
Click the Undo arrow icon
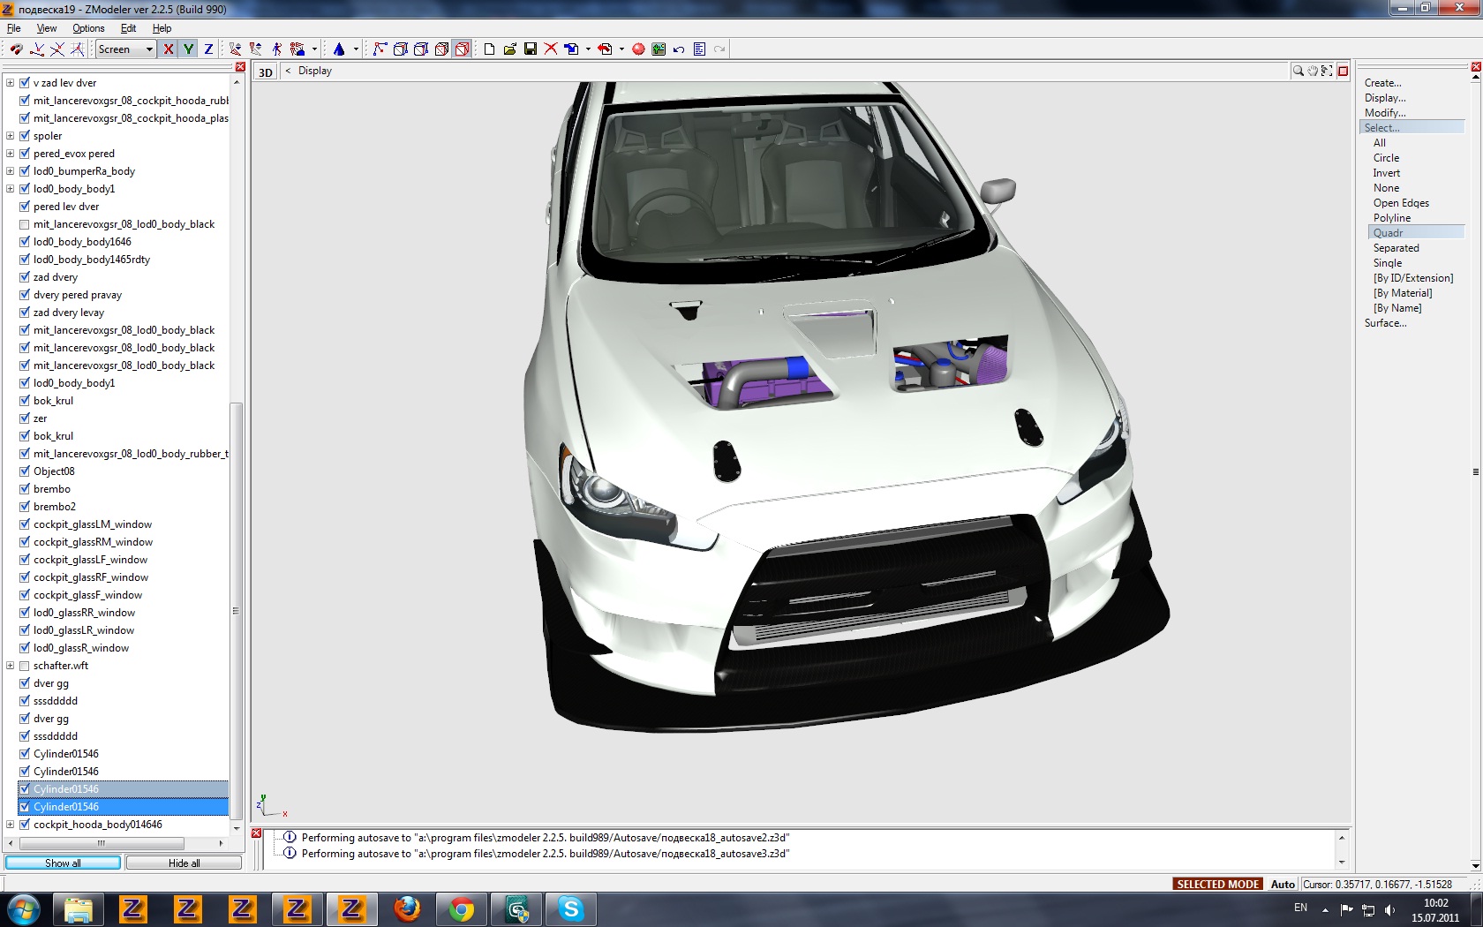[679, 49]
